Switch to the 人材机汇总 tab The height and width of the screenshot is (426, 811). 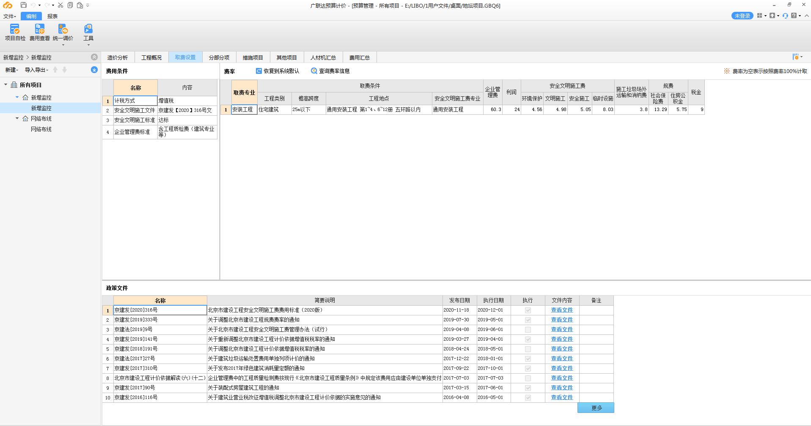[x=323, y=57]
